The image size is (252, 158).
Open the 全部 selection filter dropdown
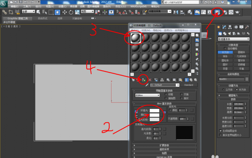(28, 11)
